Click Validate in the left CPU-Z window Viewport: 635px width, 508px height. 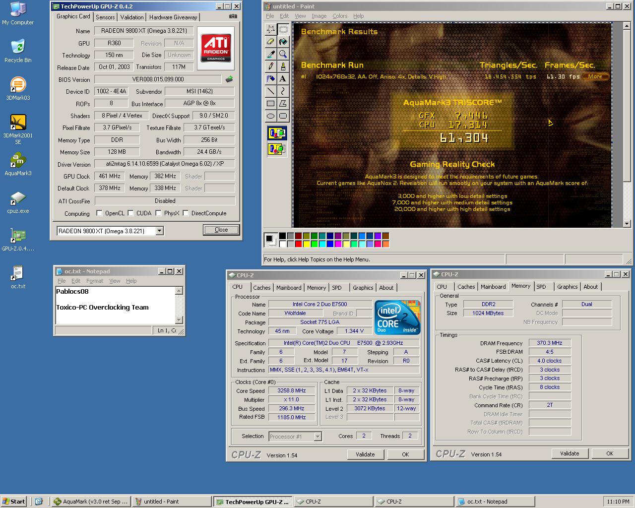365,454
